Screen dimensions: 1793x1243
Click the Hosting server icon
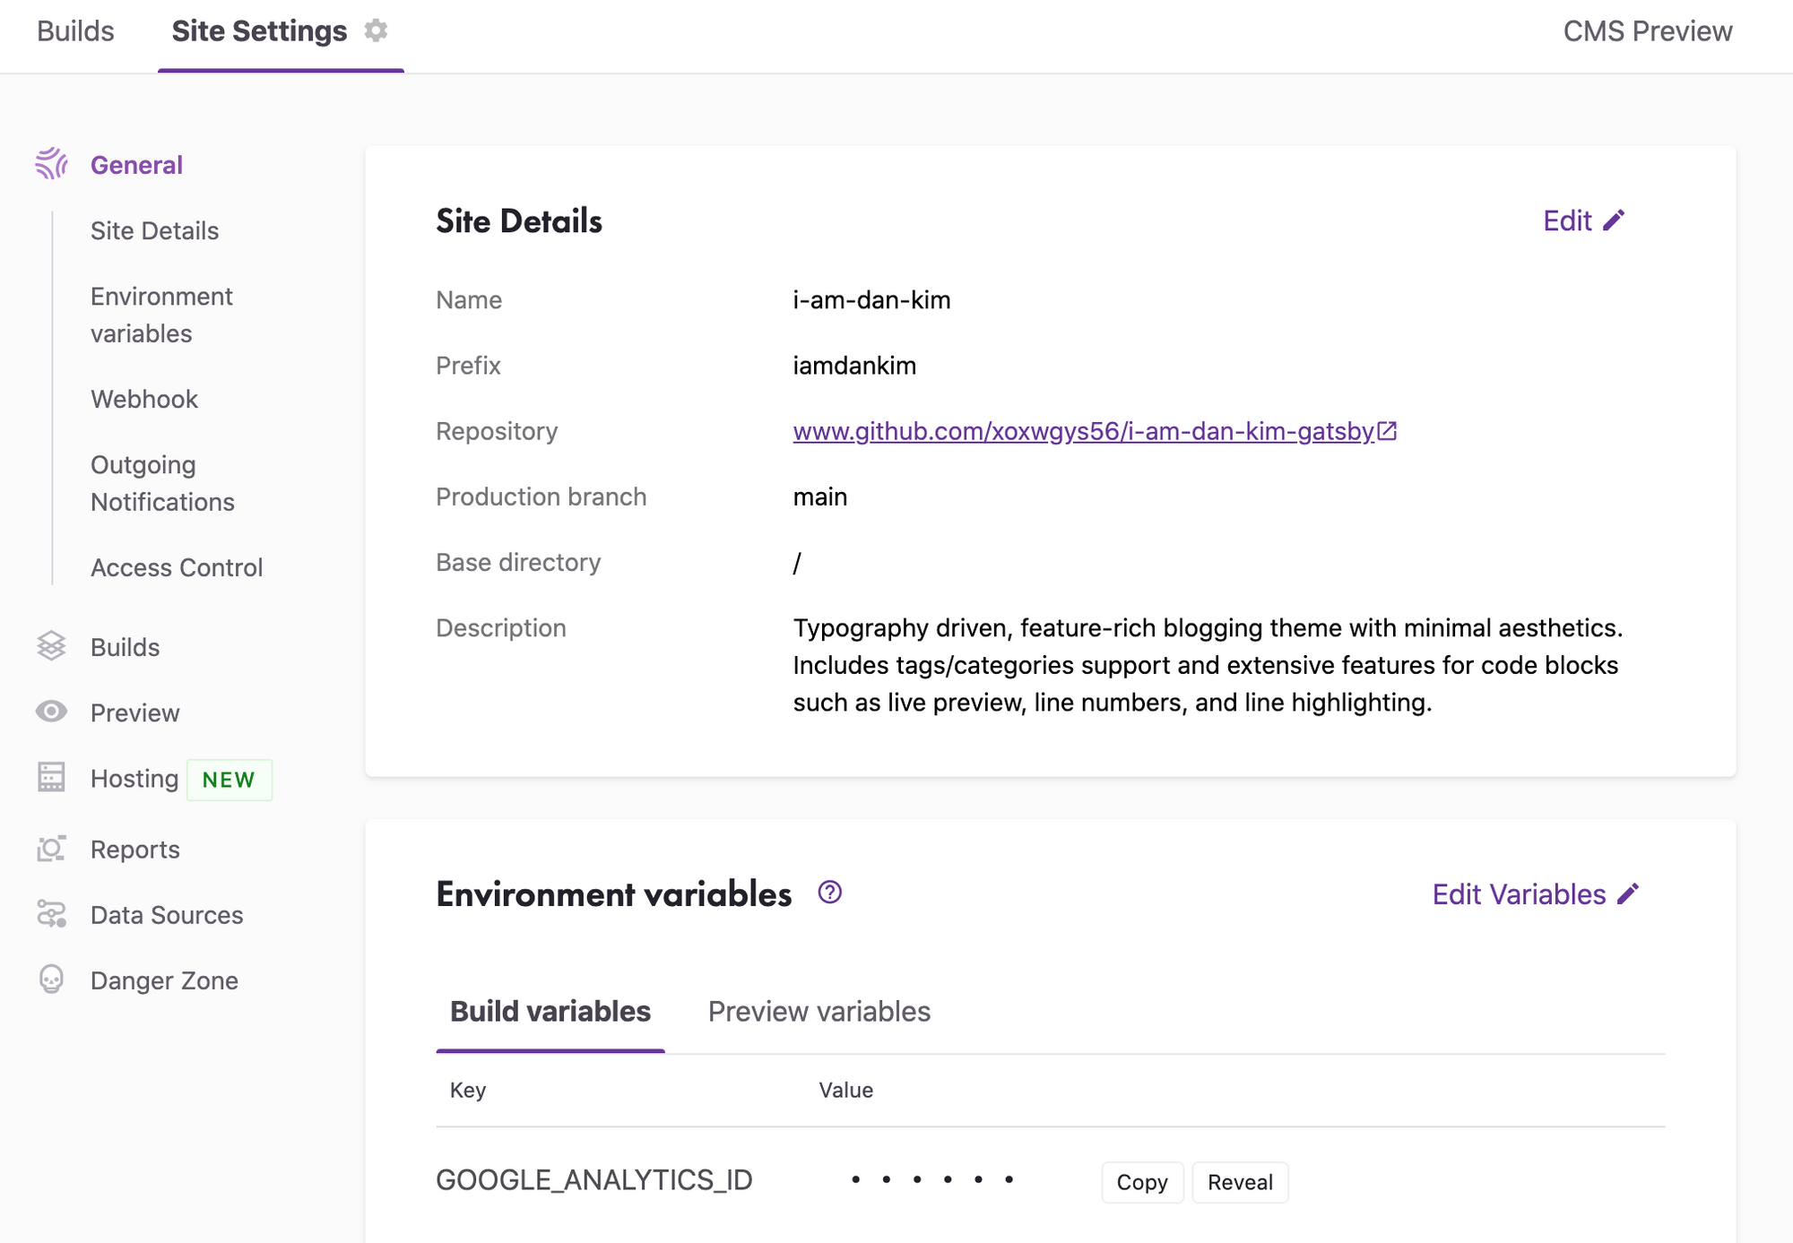tap(51, 777)
